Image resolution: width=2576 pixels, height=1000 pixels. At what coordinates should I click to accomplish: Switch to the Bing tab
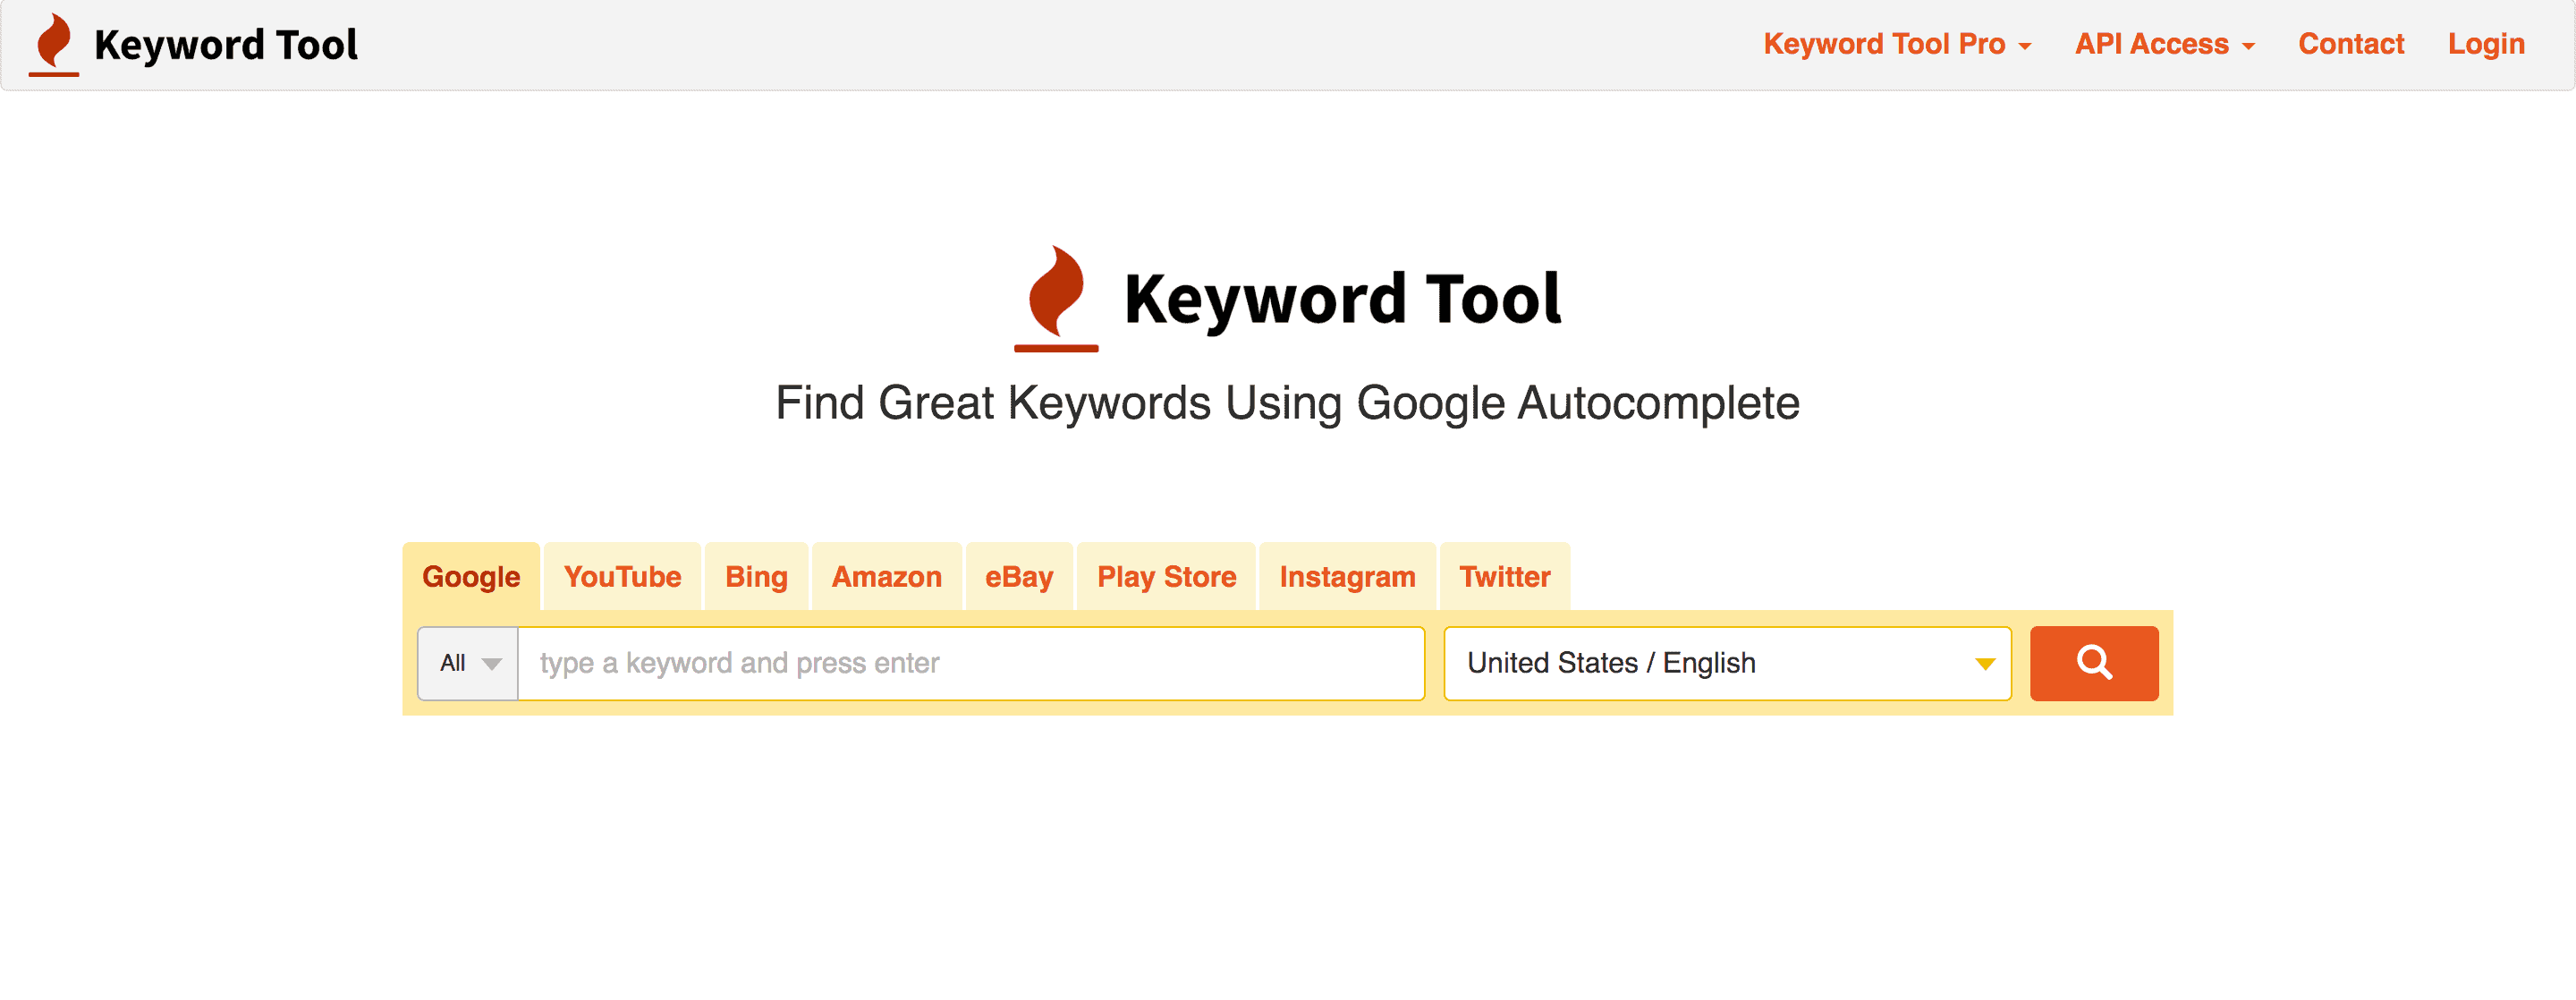[756, 577]
